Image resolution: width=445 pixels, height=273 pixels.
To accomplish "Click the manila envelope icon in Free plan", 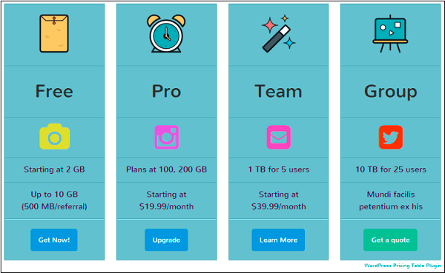I will (54, 33).
